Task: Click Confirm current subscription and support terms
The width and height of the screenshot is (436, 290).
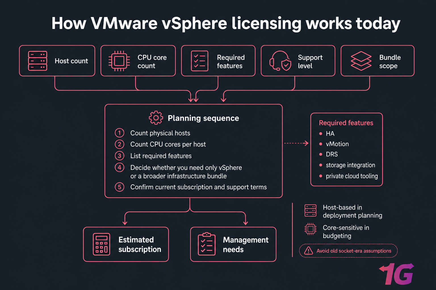Action: pos(198,187)
